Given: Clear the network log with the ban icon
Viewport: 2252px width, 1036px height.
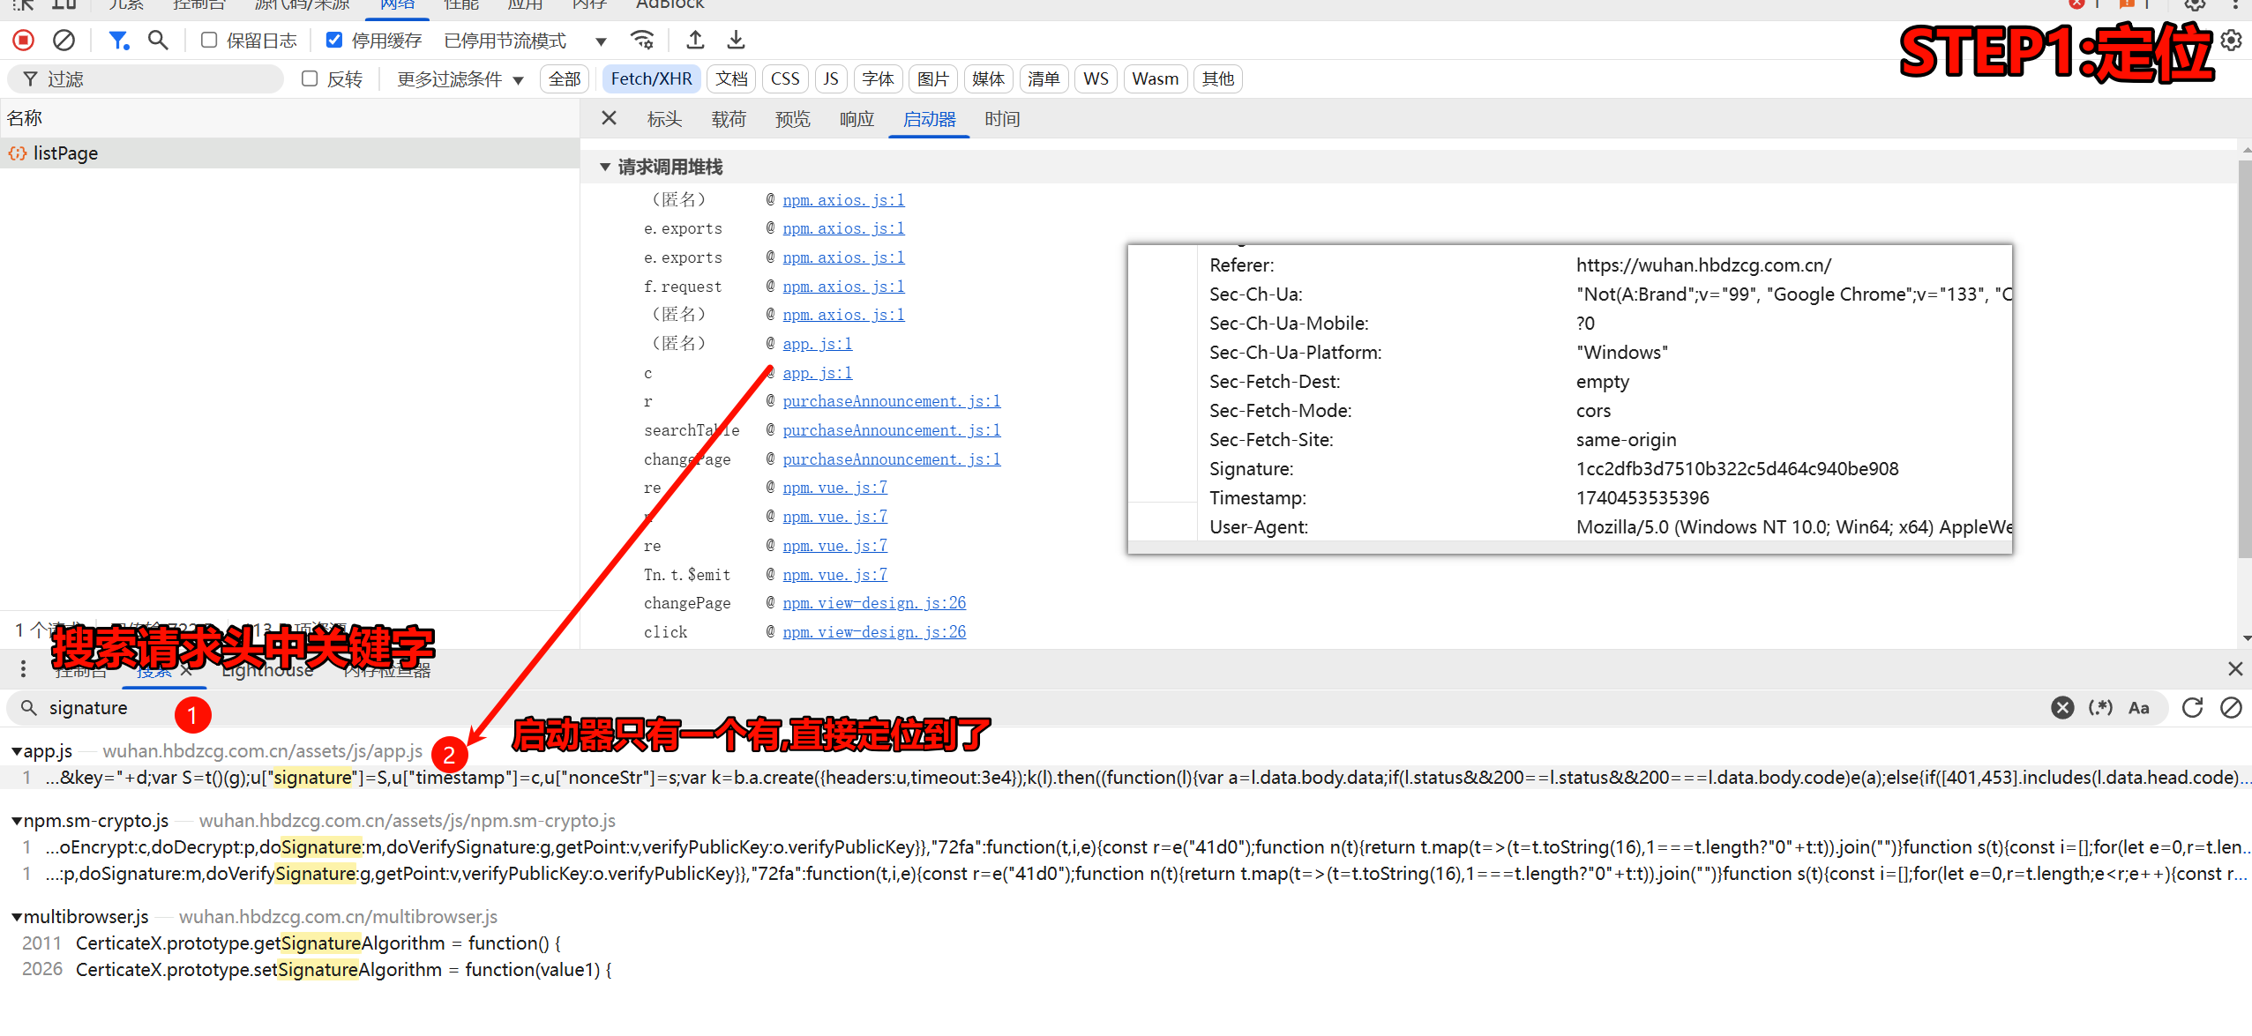Looking at the screenshot, I should [x=64, y=41].
